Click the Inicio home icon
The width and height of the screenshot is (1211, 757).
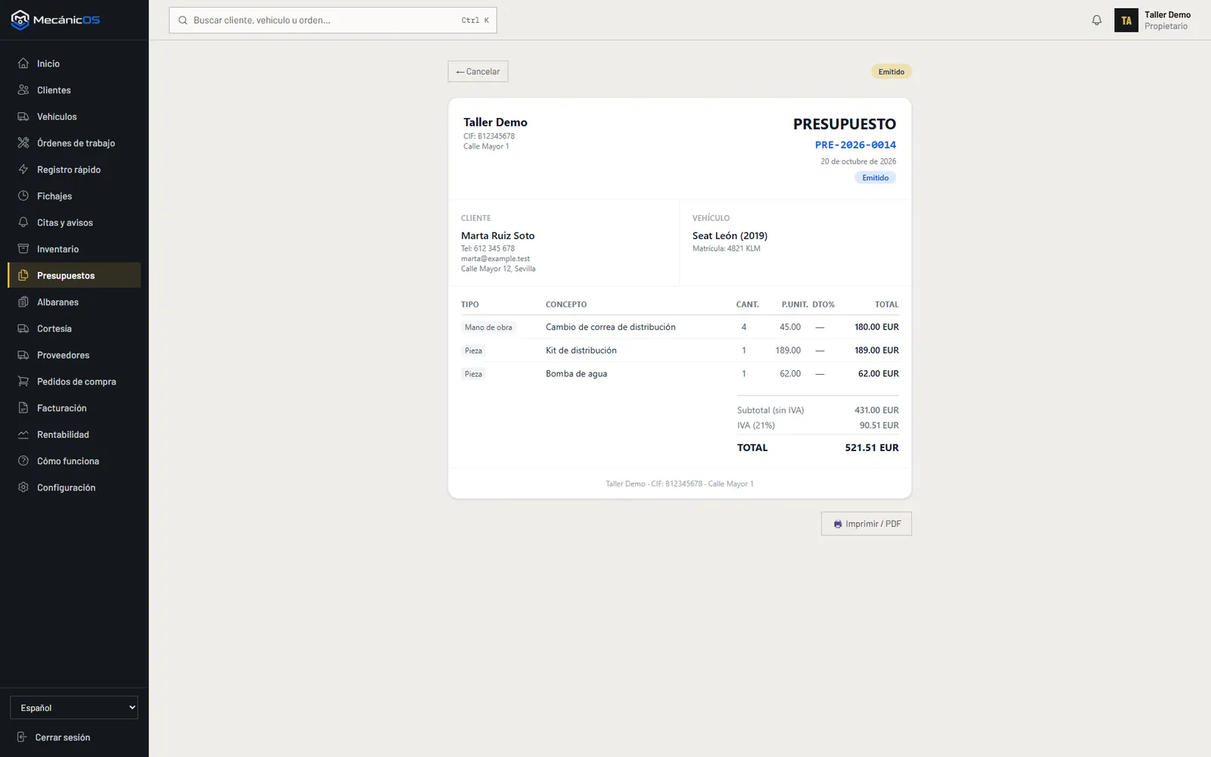tap(23, 64)
